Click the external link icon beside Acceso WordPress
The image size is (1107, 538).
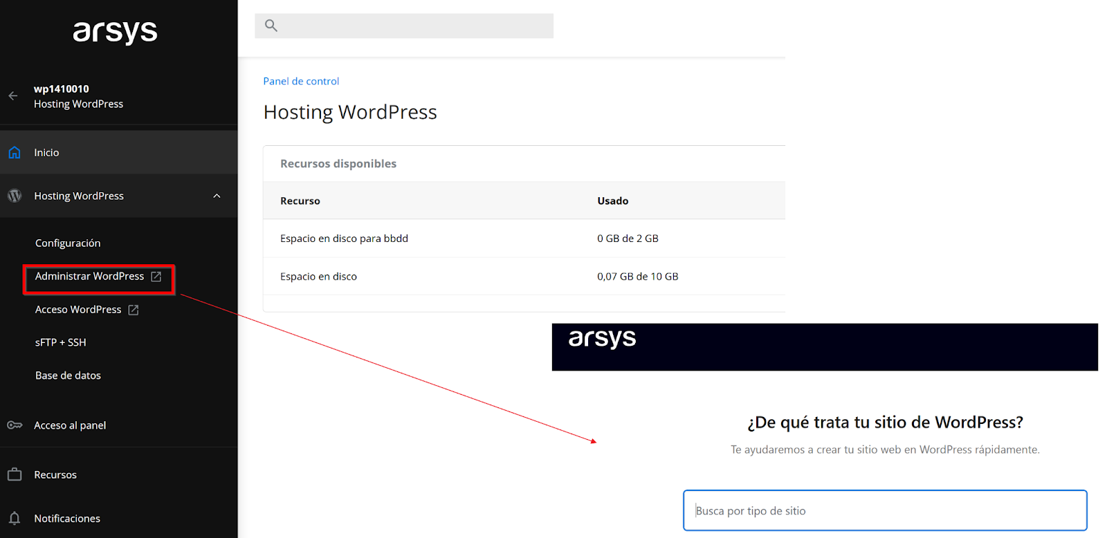(x=134, y=310)
